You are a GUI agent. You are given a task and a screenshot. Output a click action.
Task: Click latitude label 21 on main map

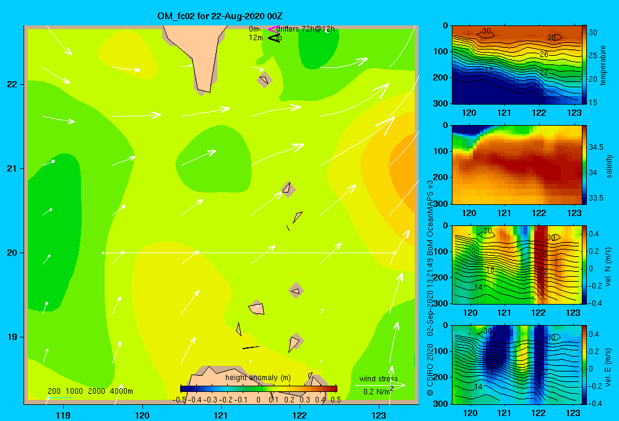click(12, 168)
